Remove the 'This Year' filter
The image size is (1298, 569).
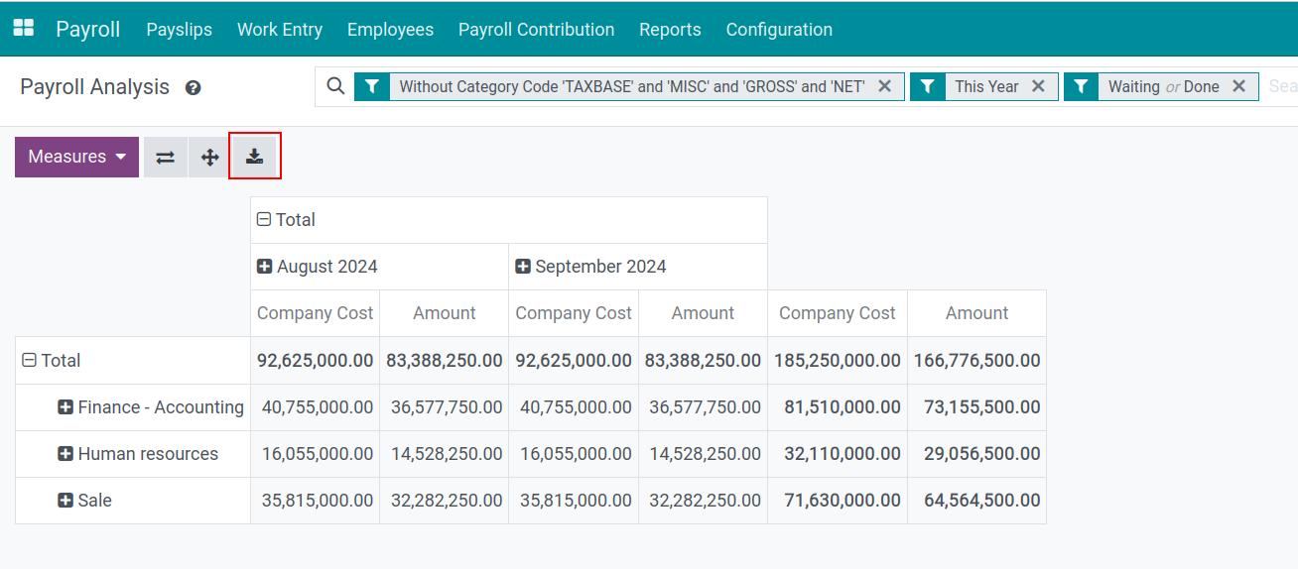1038,86
